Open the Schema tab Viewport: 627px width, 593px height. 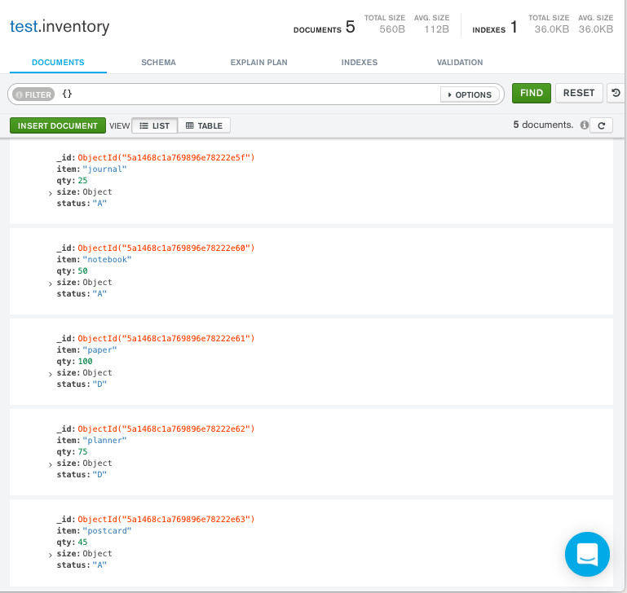158,62
